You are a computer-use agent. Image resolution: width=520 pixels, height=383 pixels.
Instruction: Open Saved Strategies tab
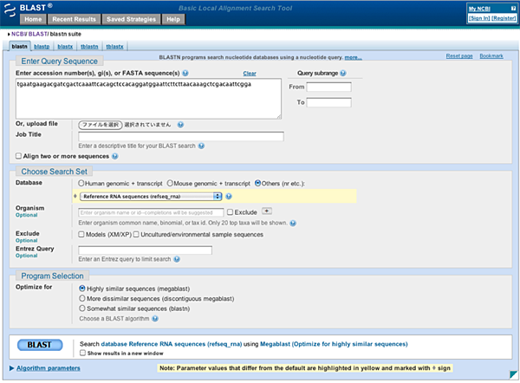(x=131, y=19)
